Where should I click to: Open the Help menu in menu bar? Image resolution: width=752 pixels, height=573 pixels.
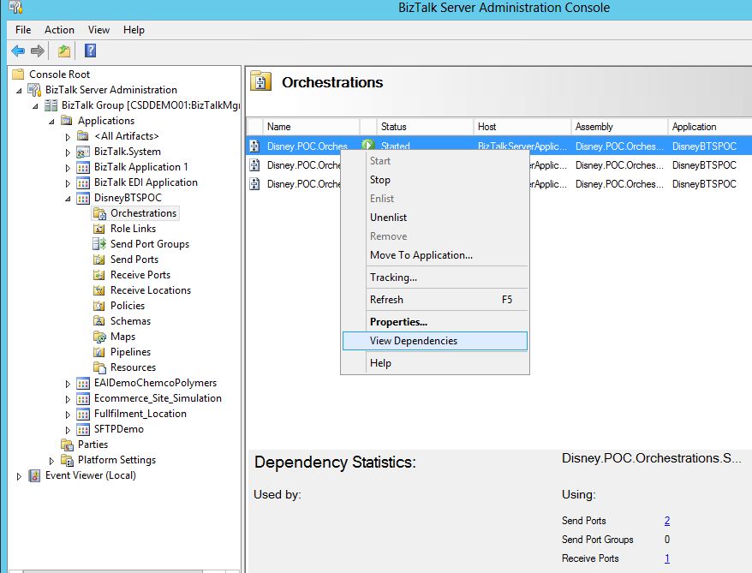click(134, 30)
